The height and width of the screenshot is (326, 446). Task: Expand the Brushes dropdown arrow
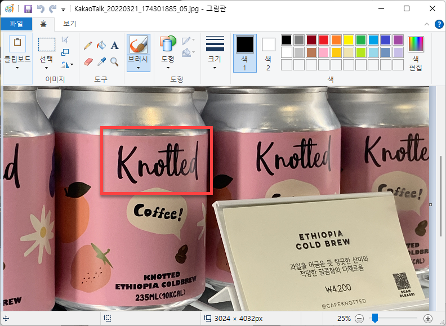coord(138,68)
